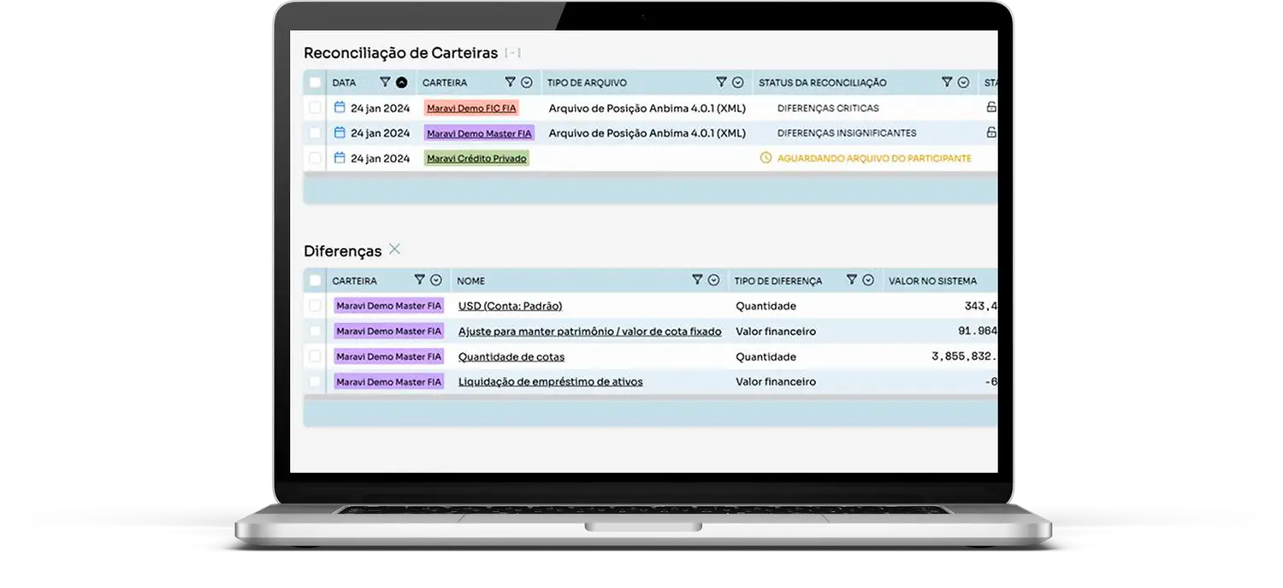The width and height of the screenshot is (1283, 588).
Task: Click filter icon in Tipo de Arquivo column
Action: [x=721, y=83]
